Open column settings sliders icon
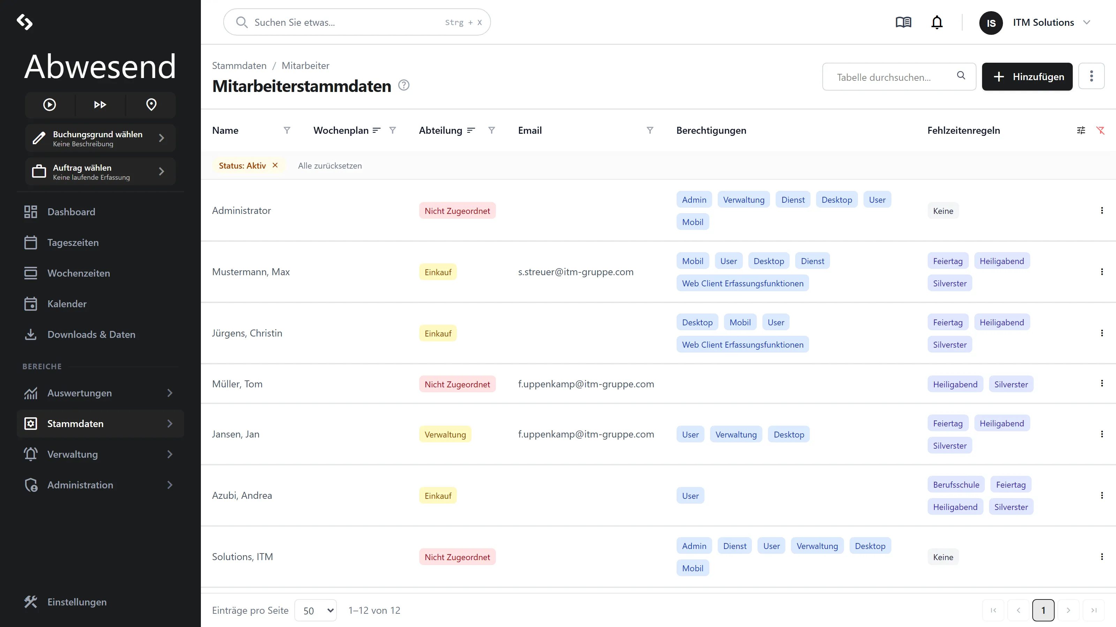This screenshot has width=1116, height=627. (x=1081, y=130)
